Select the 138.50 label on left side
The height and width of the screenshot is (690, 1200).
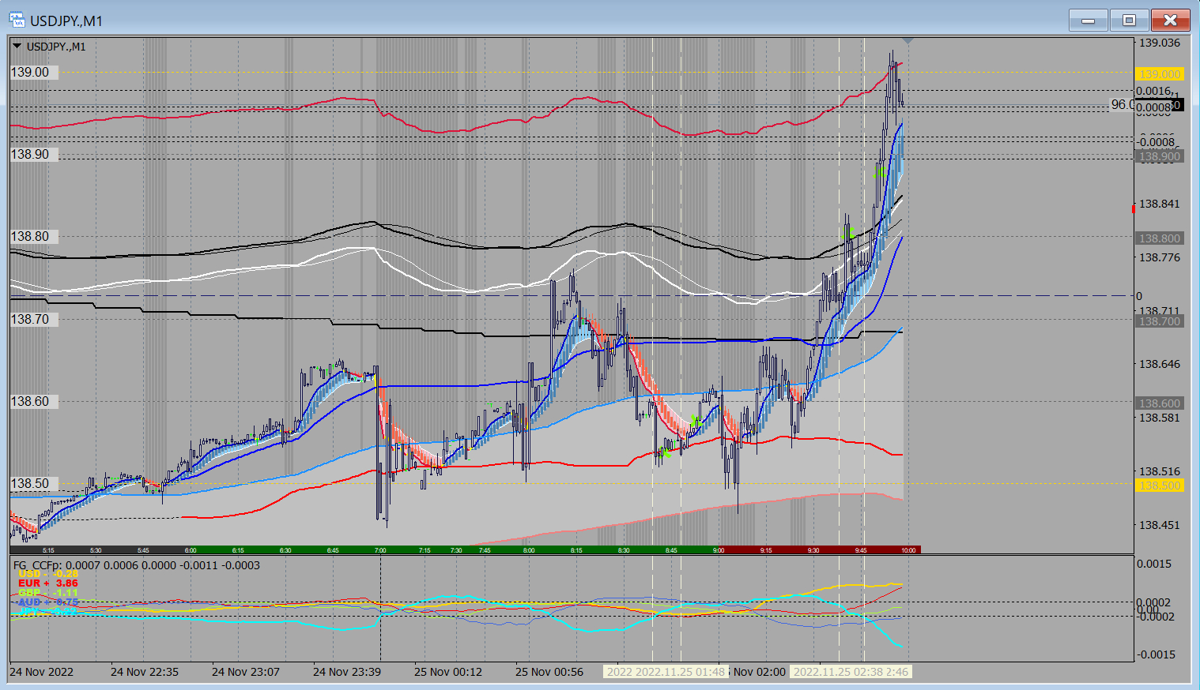pos(30,483)
